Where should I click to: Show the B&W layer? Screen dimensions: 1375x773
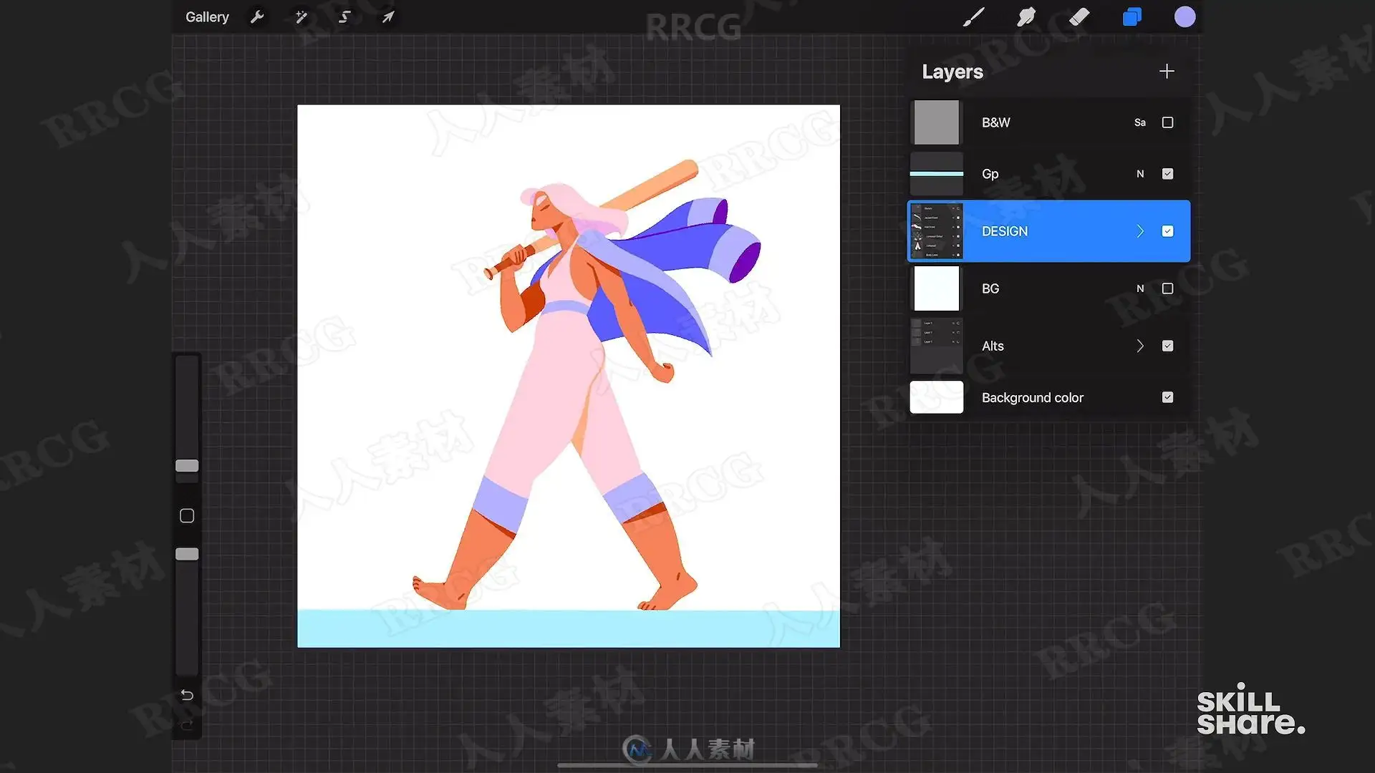[x=1167, y=122]
